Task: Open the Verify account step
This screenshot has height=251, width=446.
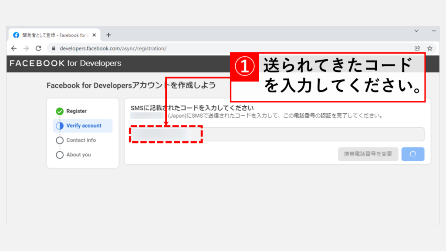Action: point(83,125)
